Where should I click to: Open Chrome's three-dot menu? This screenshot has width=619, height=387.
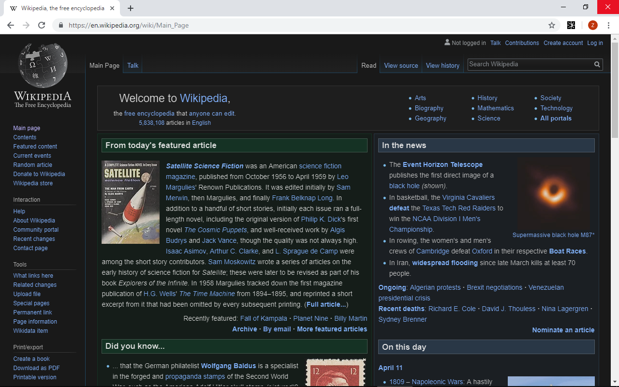(x=609, y=25)
